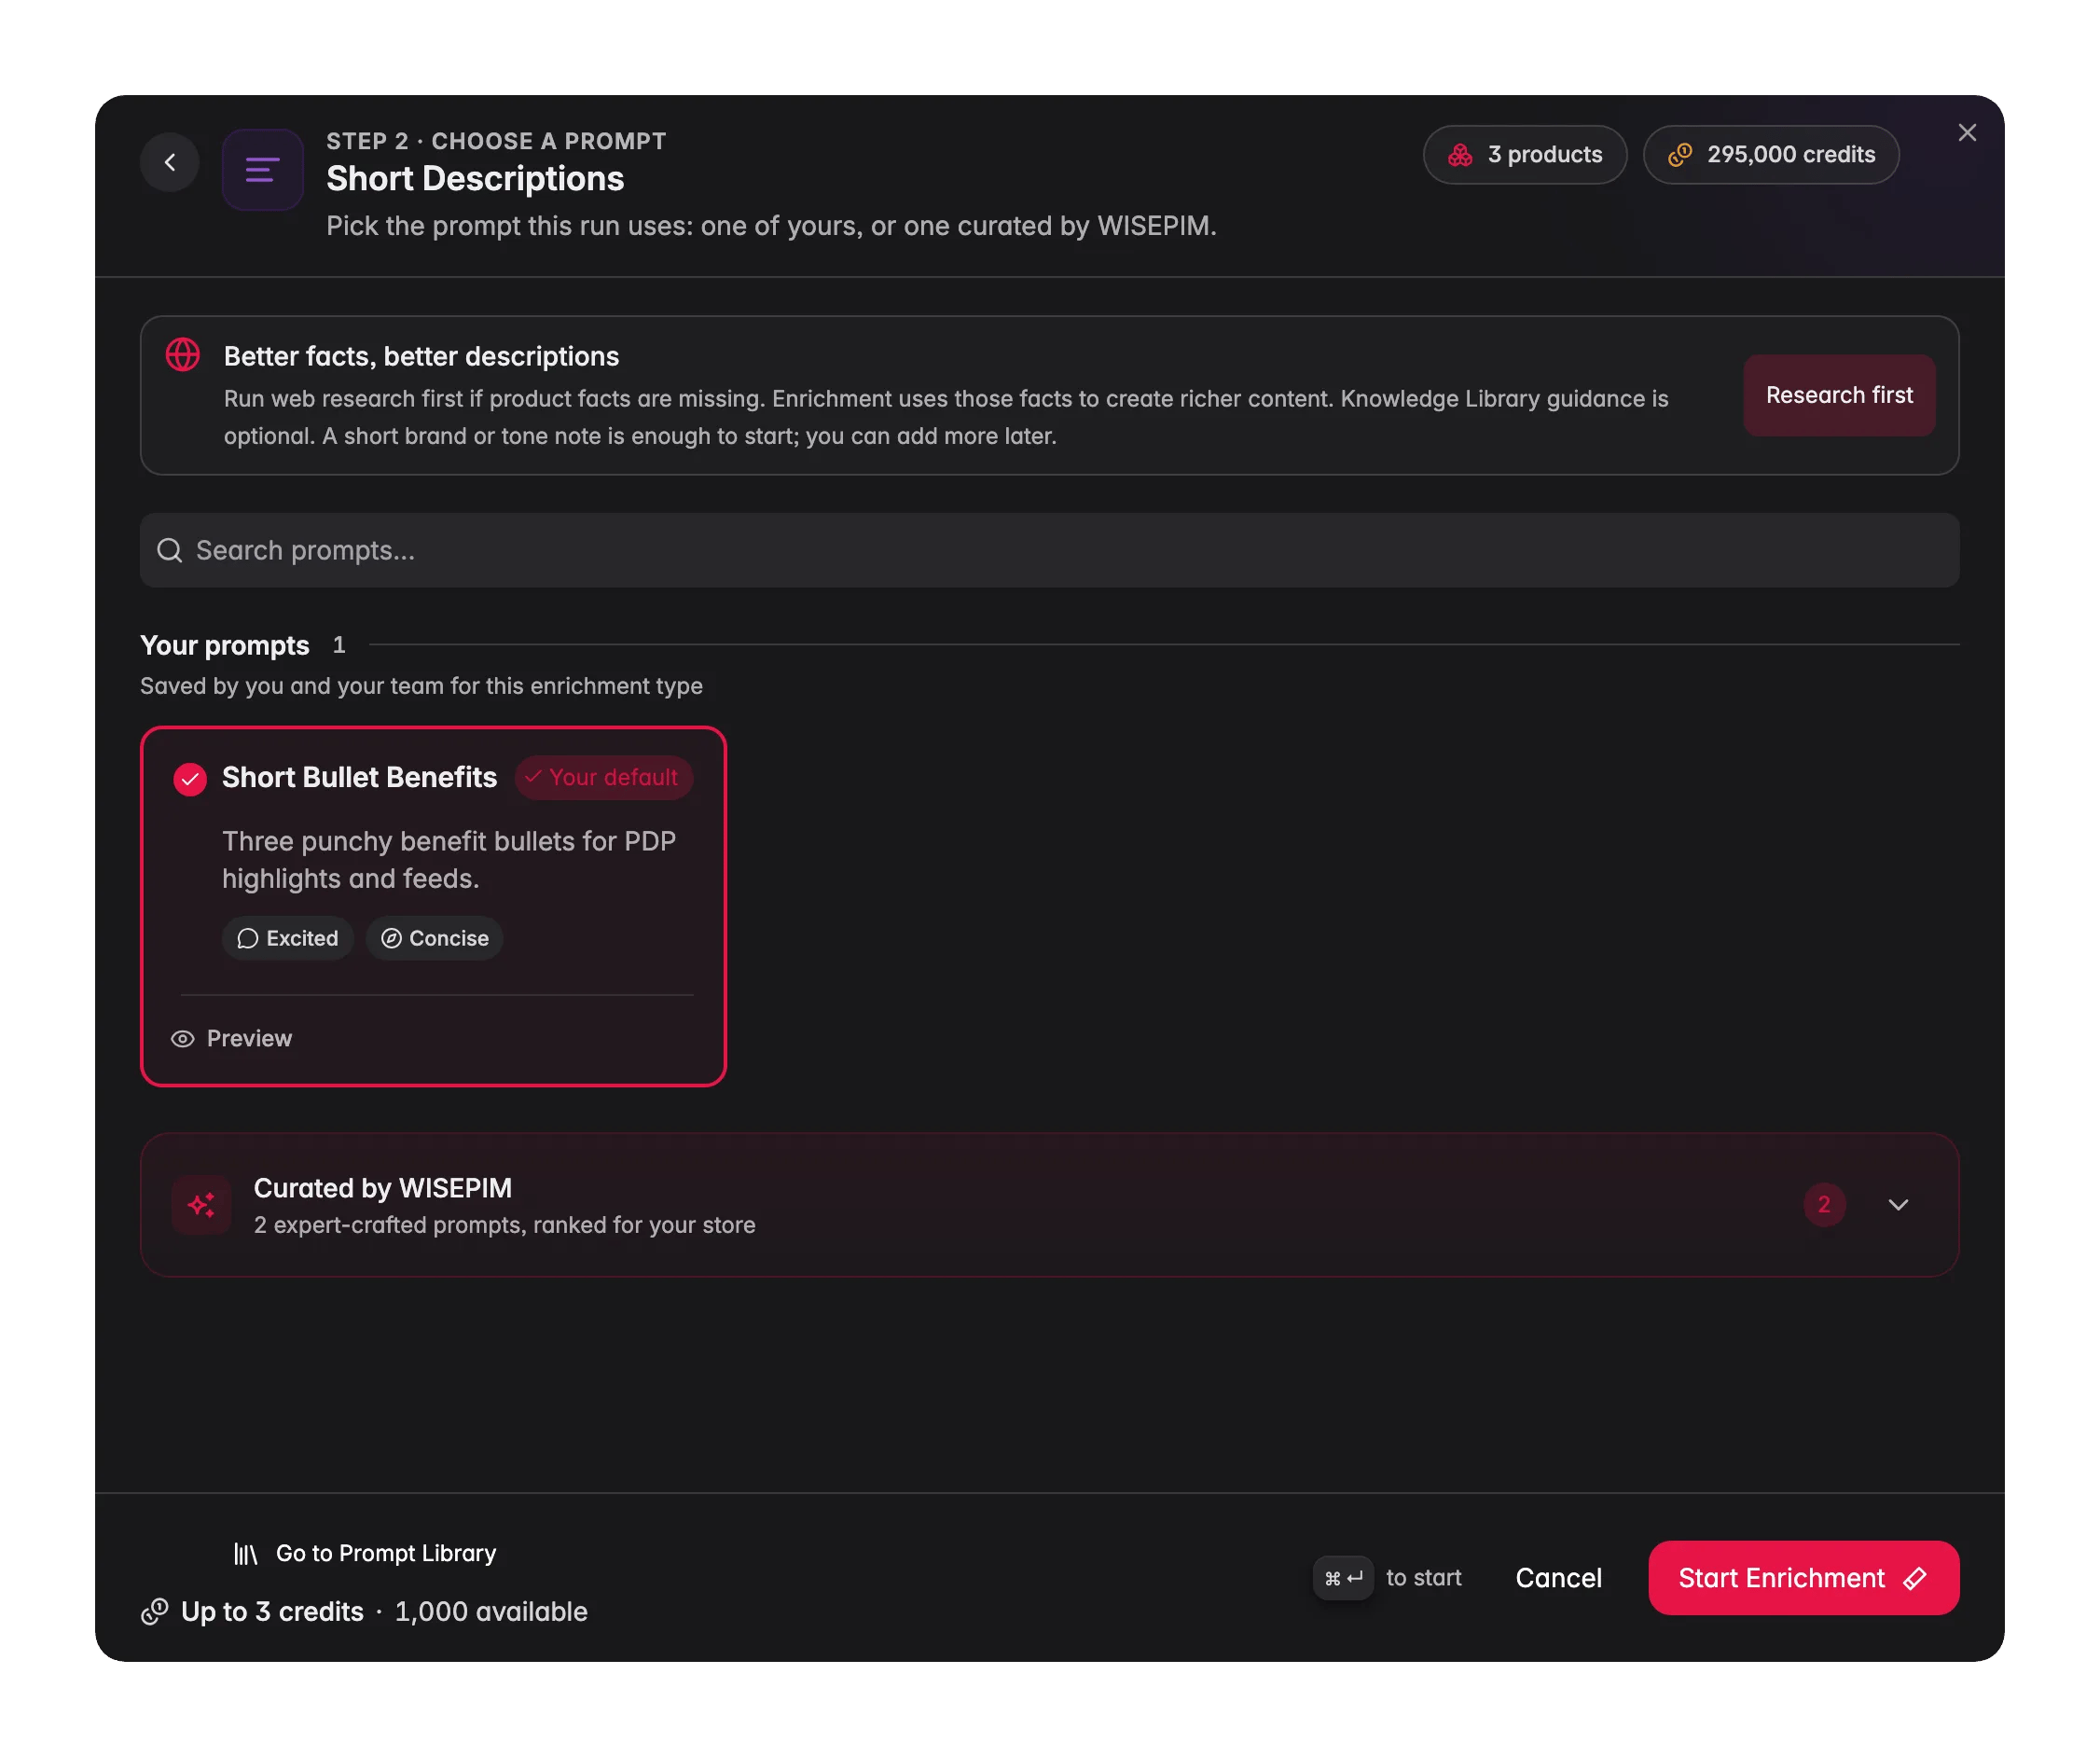
Task: Click the Excited tone tag
Action: [287, 938]
